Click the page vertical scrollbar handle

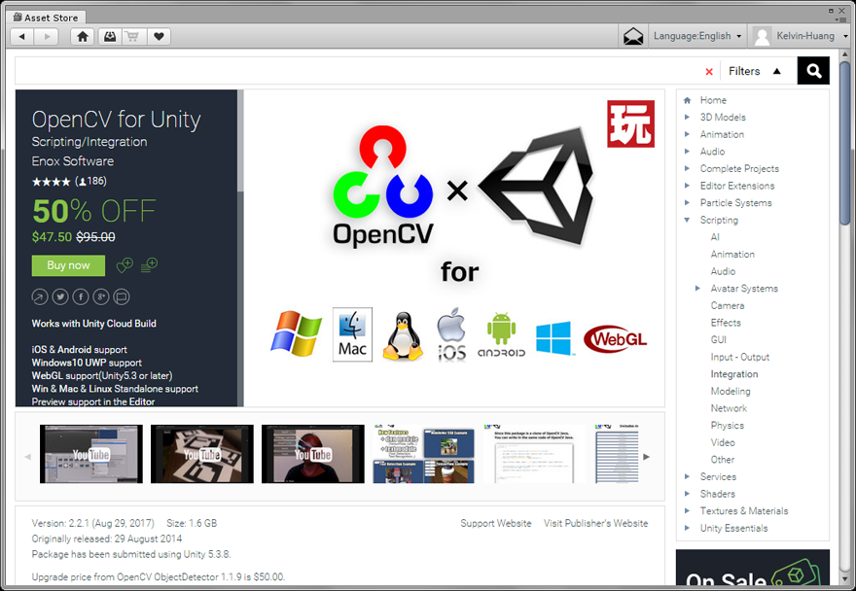click(845, 143)
